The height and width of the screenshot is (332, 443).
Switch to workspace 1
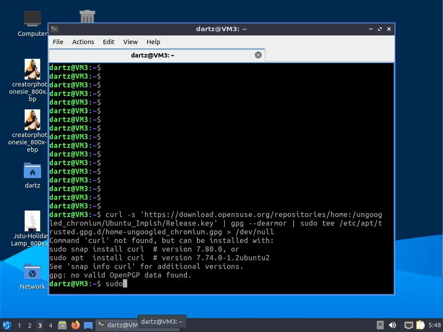[x=19, y=326]
